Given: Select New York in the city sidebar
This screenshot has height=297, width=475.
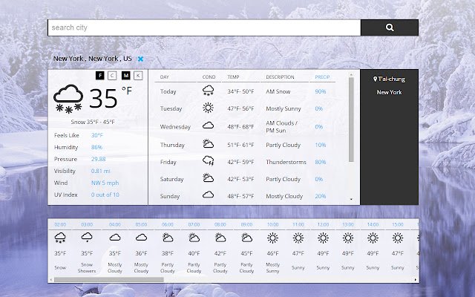Looking at the screenshot, I should point(389,92).
